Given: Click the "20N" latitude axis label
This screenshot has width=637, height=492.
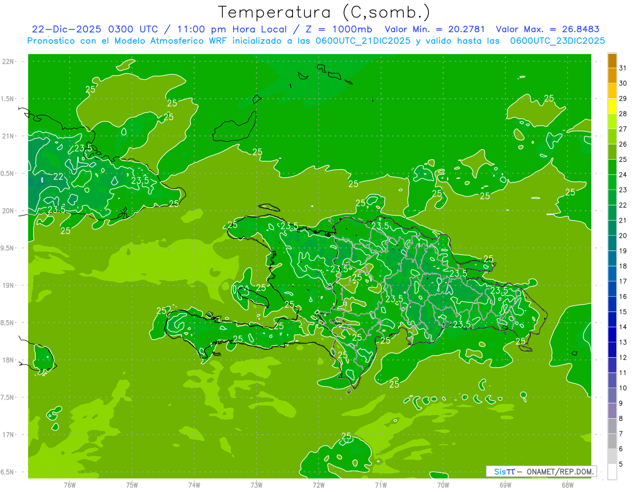Looking at the screenshot, I should (x=9, y=211).
